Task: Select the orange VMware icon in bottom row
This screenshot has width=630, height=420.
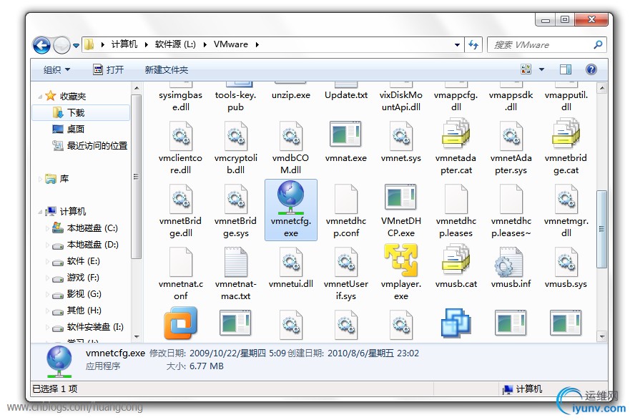Action: tap(180, 323)
